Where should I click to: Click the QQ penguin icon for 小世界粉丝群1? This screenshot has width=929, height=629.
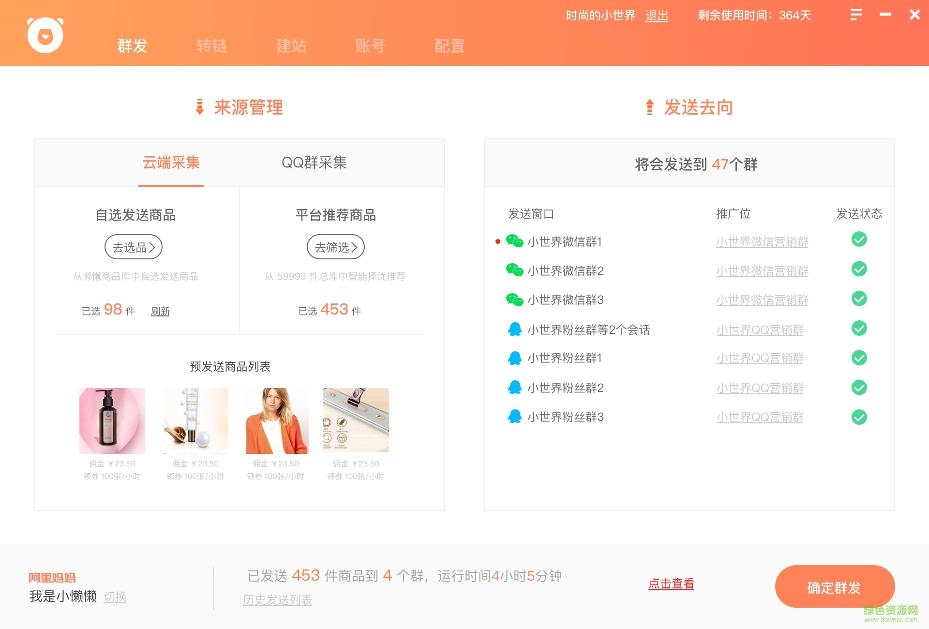click(x=514, y=357)
